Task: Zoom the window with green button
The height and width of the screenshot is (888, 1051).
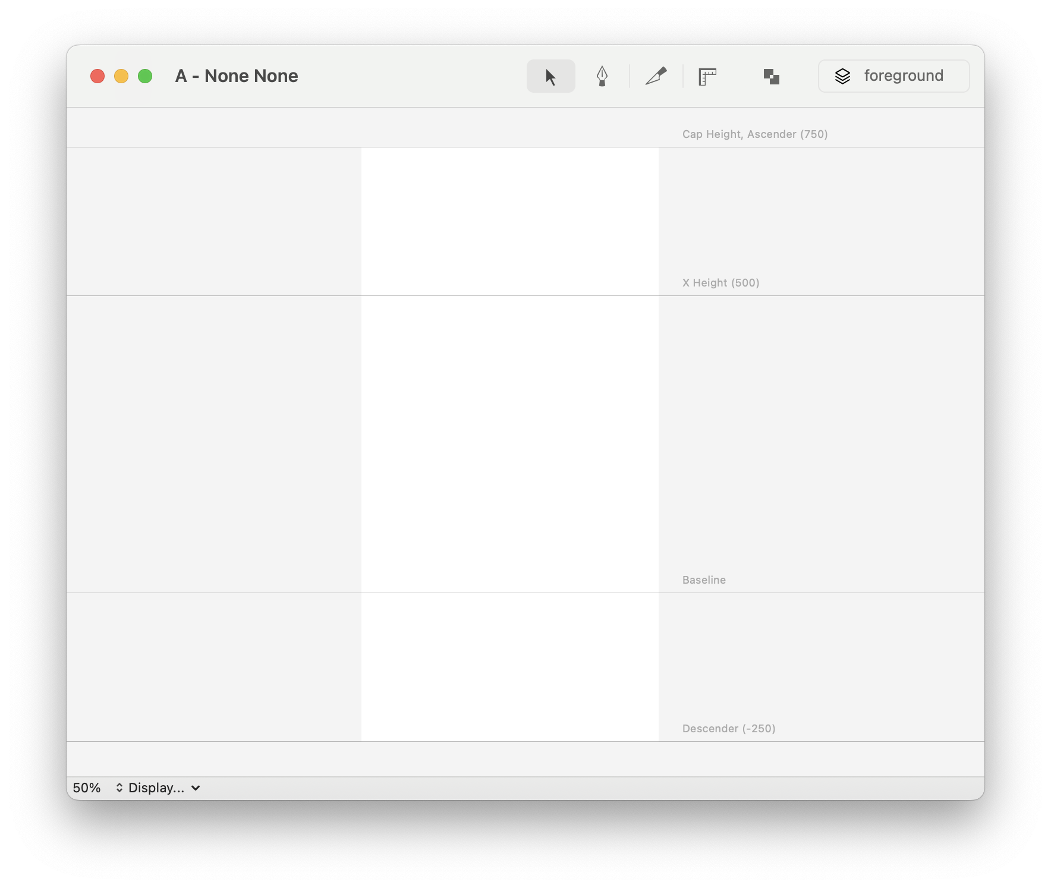Action: coord(145,76)
